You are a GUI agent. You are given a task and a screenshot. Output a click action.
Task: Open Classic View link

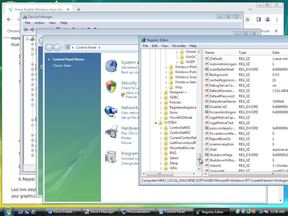[x=62, y=65]
